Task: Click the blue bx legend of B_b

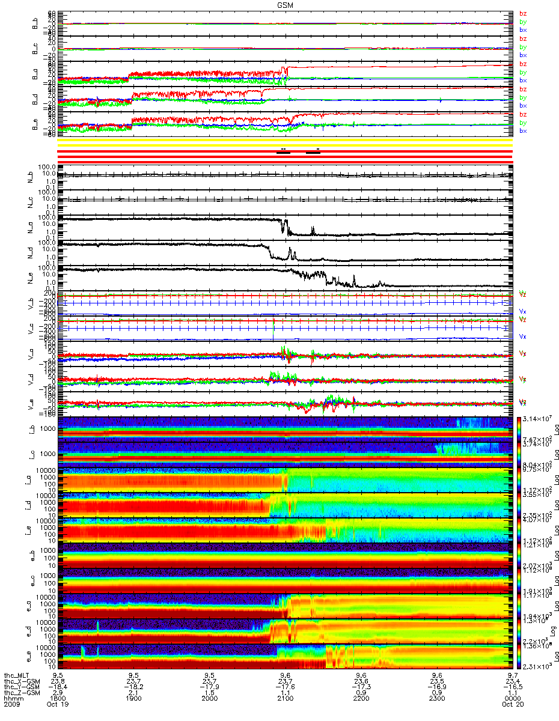Action: point(523,29)
